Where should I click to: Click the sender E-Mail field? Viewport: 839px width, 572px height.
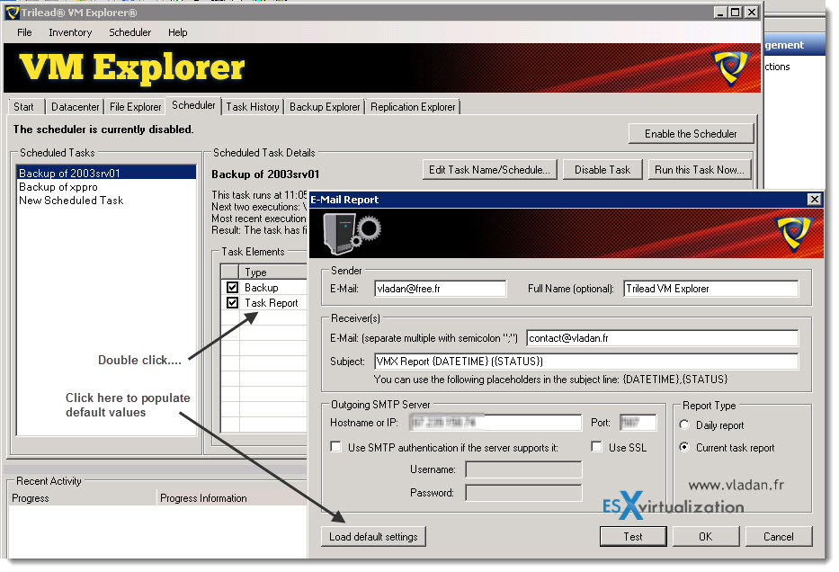[x=440, y=289]
